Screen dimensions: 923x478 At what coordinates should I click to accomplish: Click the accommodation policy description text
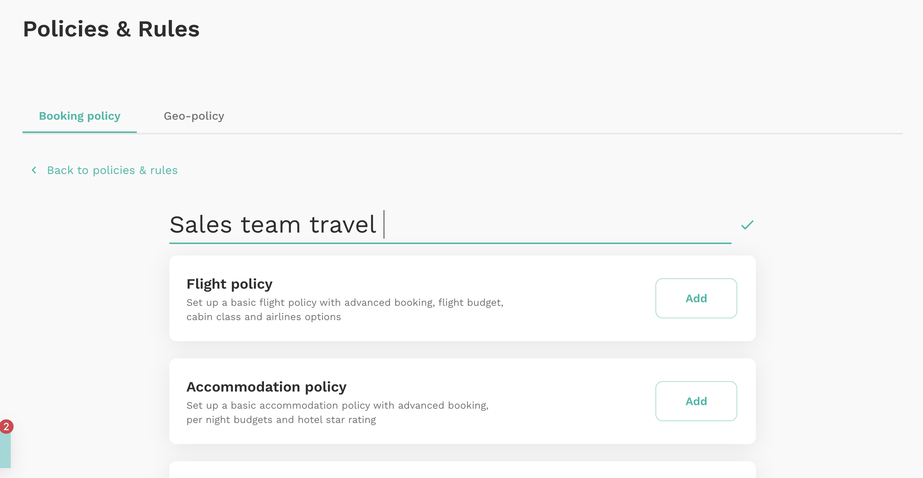tap(337, 413)
